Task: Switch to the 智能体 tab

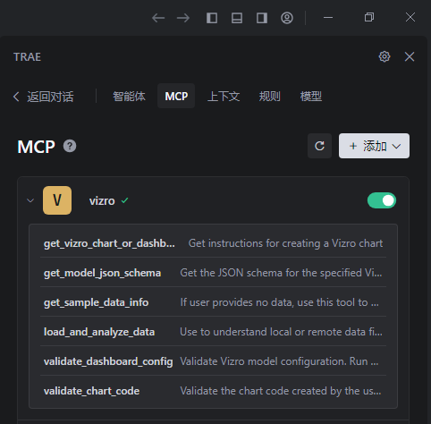Action: point(129,97)
